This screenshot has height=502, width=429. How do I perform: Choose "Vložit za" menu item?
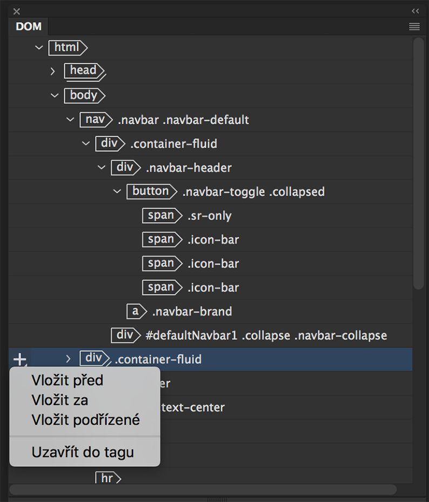59,400
